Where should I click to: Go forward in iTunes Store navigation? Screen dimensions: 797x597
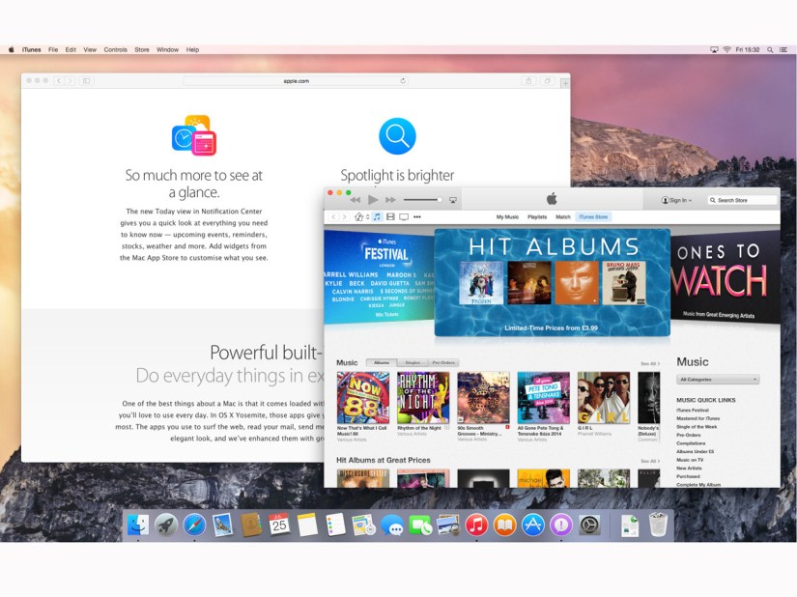click(x=344, y=217)
